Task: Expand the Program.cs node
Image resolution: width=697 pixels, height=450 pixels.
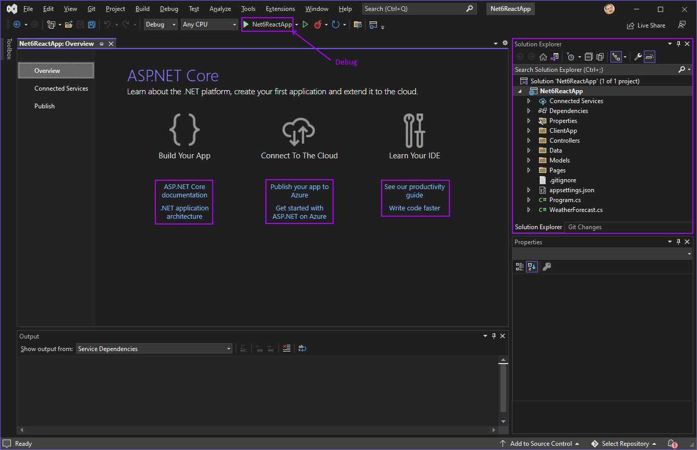Action: [529, 200]
